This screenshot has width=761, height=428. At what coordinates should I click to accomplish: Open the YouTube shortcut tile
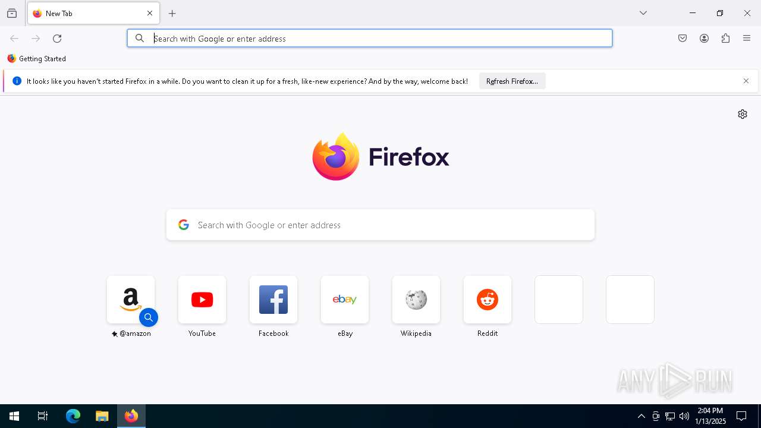[x=202, y=300]
